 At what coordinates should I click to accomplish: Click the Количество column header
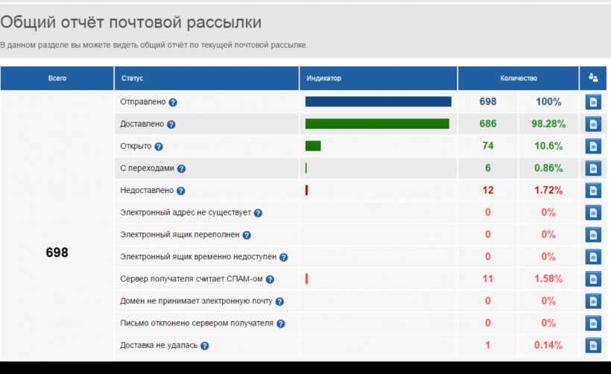tap(519, 78)
